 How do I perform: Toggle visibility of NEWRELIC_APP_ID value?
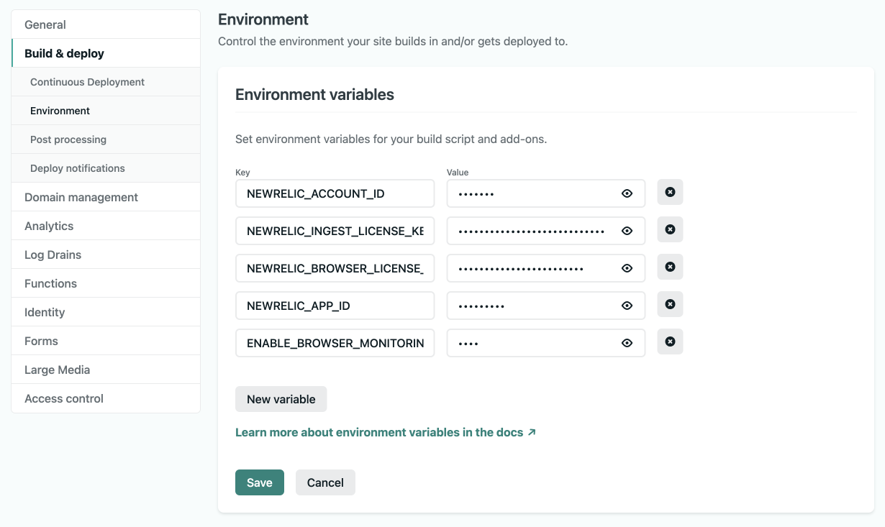[x=627, y=306]
